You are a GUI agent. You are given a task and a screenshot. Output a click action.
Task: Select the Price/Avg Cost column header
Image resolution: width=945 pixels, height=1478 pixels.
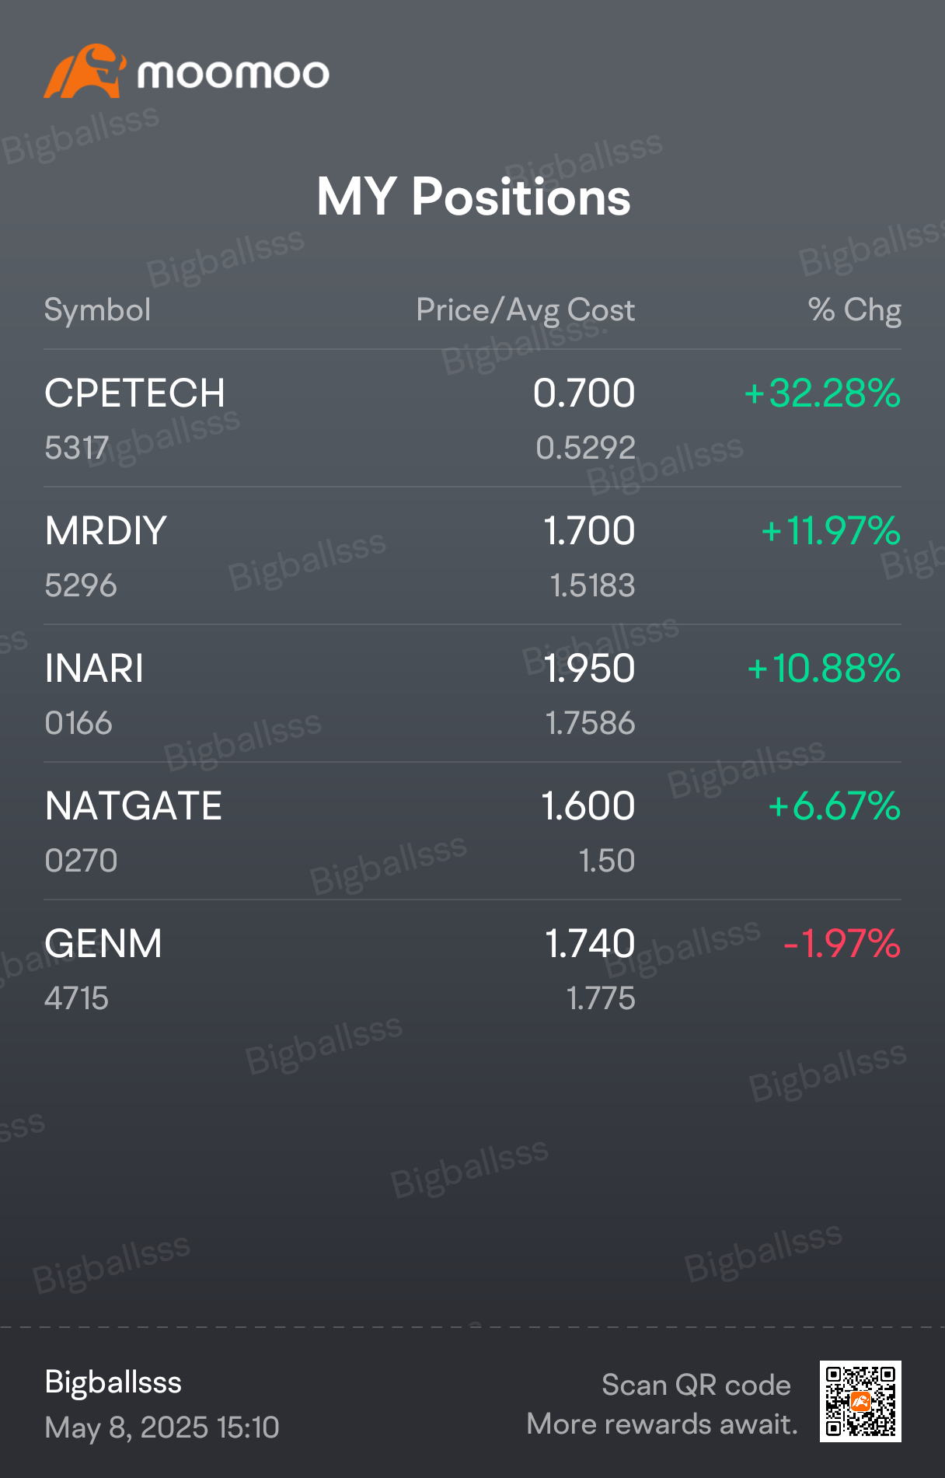525,310
